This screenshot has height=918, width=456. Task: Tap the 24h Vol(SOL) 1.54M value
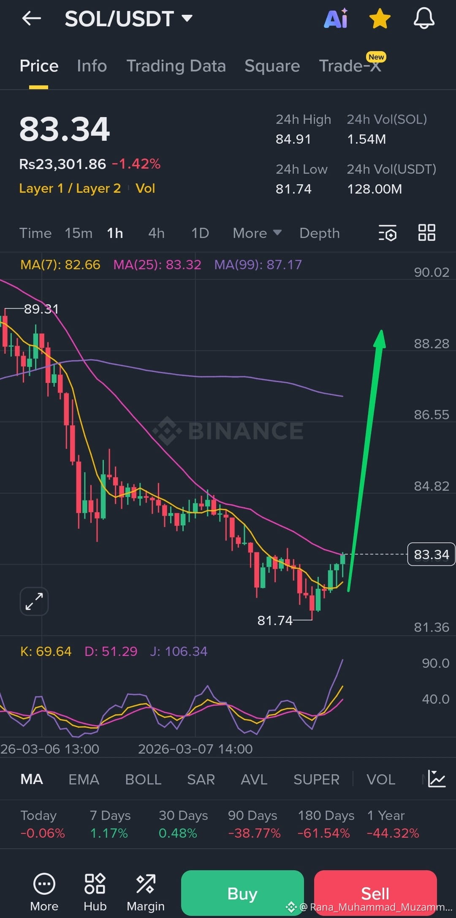[366, 139]
